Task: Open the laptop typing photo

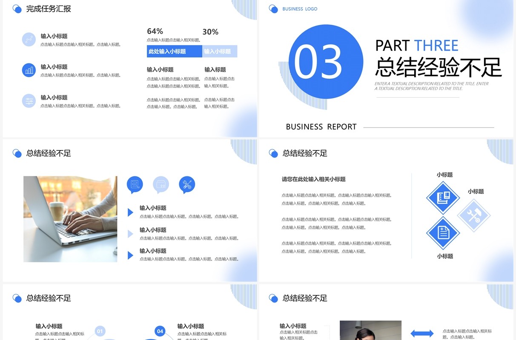Action: point(70,219)
